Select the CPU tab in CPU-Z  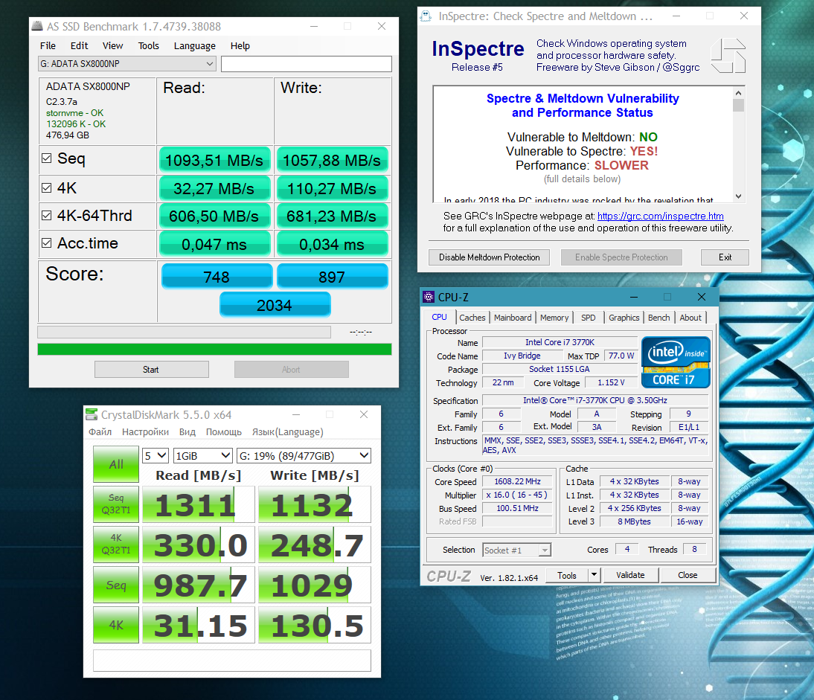[439, 317]
